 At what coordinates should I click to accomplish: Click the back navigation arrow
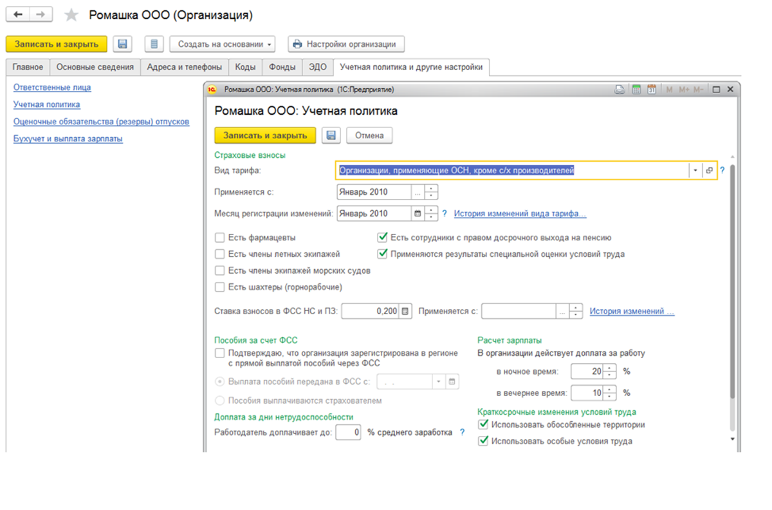coord(18,14)
